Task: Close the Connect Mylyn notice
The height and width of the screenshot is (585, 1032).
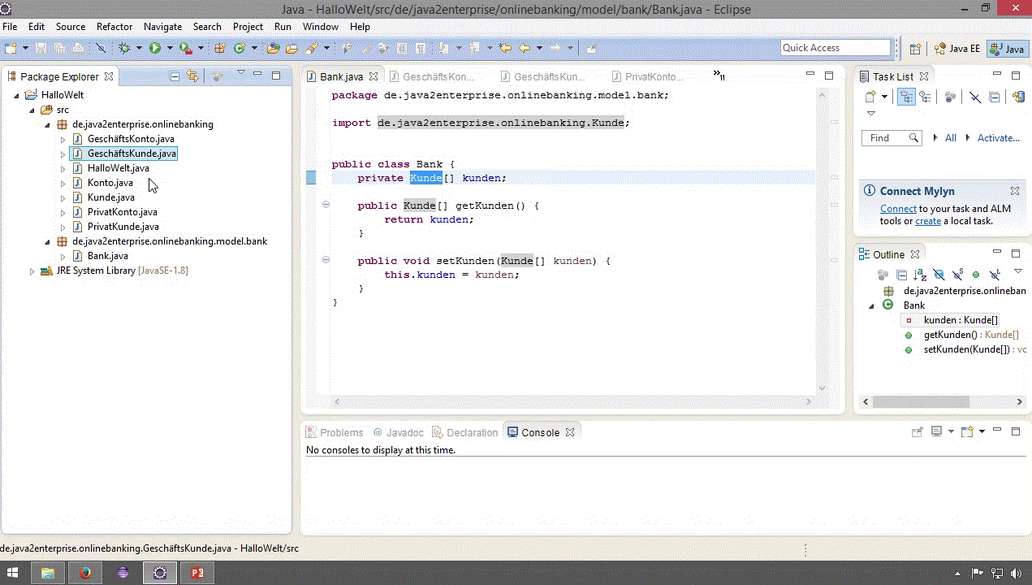Action: point(1015,191)
